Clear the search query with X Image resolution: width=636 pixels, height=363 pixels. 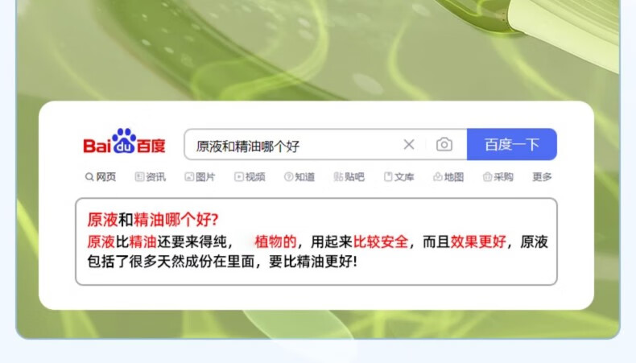pyautogui.click(x=409, y=144)
